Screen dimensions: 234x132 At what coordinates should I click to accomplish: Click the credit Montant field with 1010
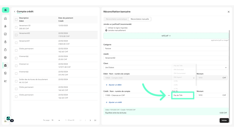click(x=212, y=95)
